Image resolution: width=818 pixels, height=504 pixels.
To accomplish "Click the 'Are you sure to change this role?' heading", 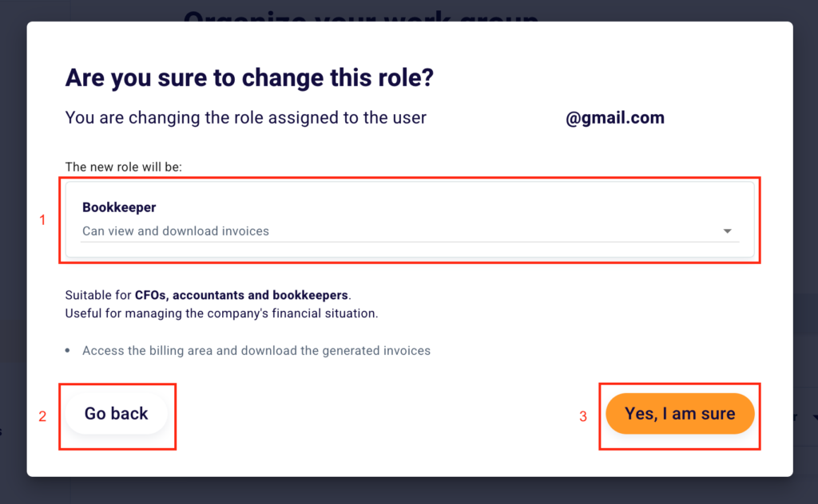I will pos(248,78).
